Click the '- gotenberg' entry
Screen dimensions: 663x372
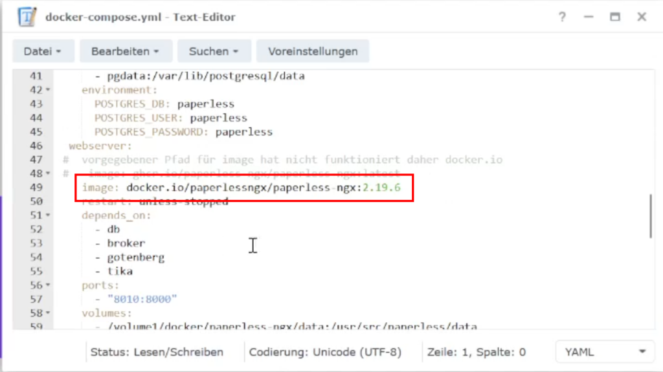click(129, 257)
